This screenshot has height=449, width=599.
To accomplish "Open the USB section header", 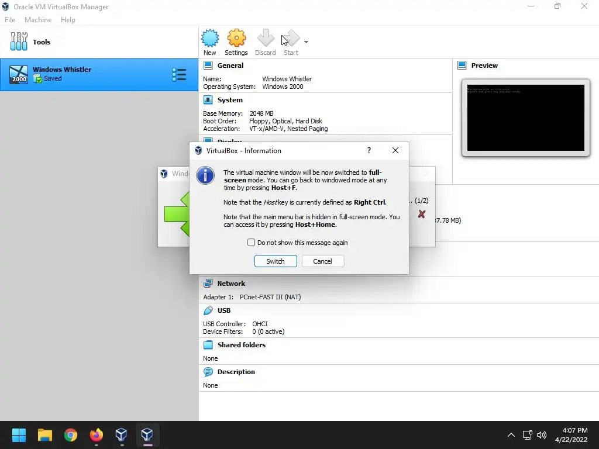I will (224, 310).
